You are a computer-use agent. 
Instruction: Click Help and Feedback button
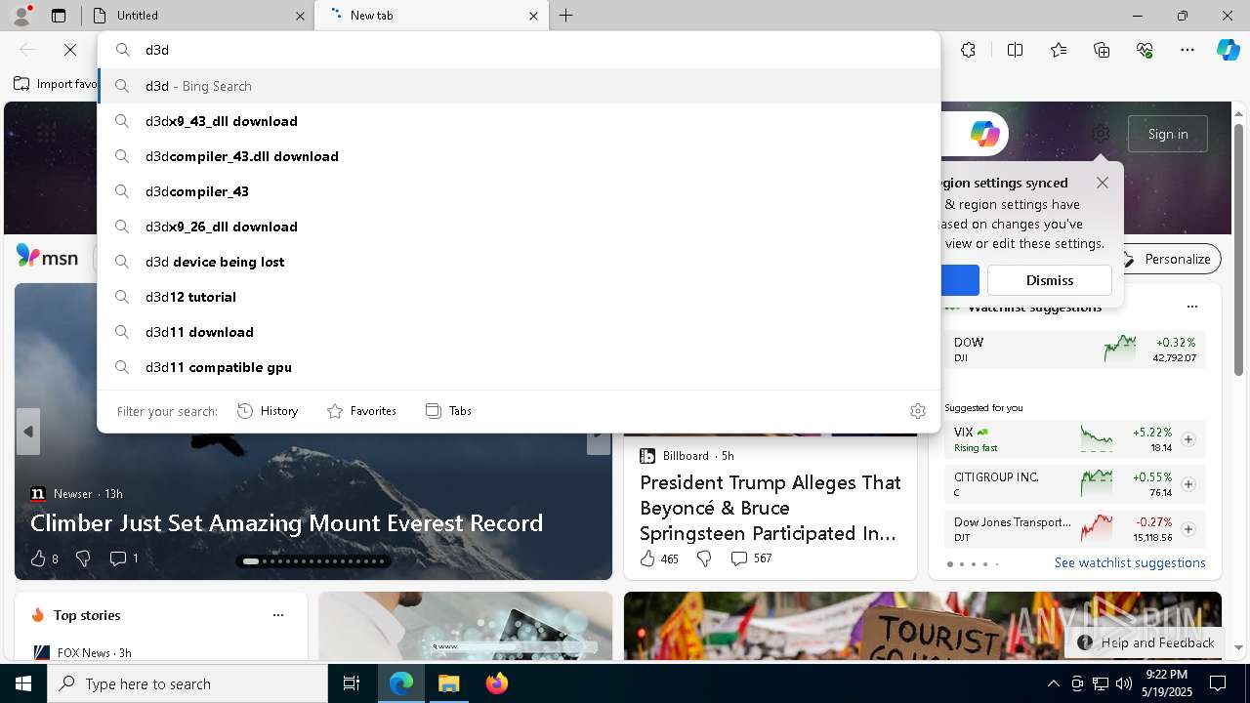click(1146, 642)
